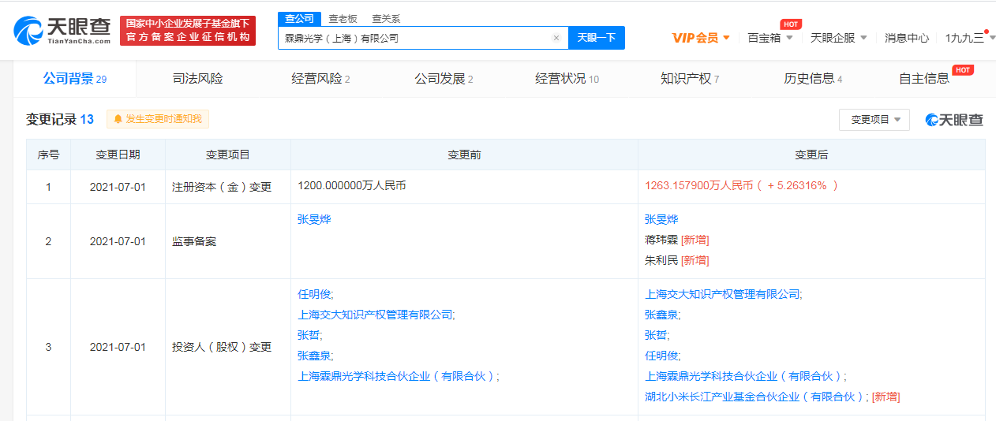
Task: Click the red official credit agency banner
Action: (188, 31)
